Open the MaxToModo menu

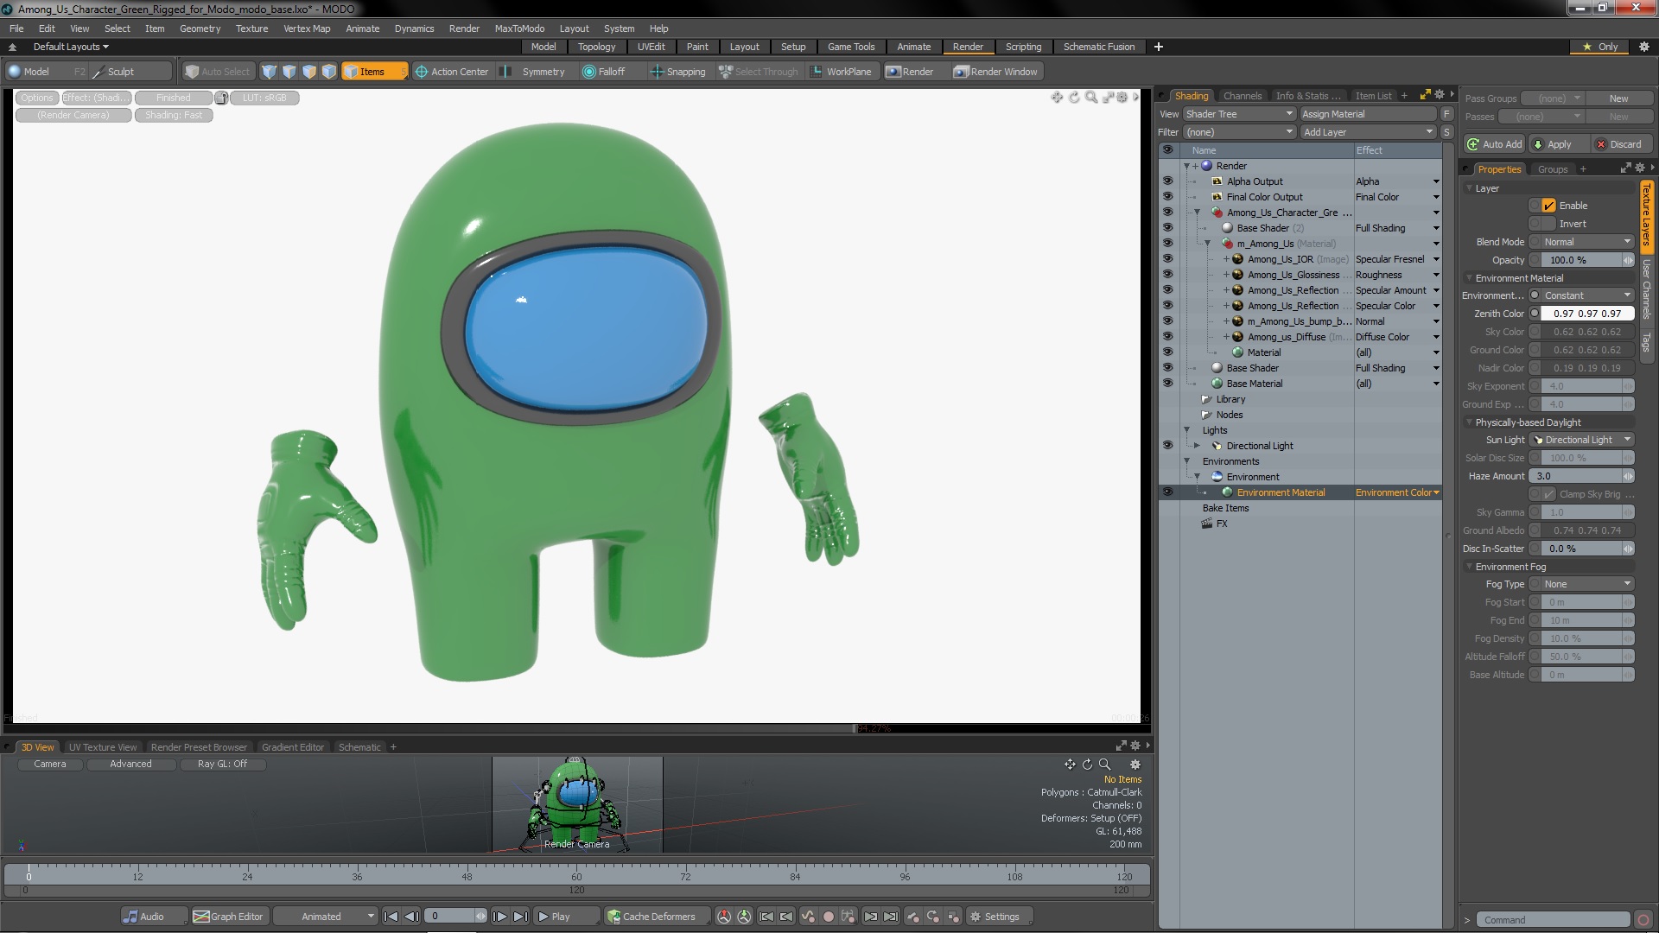[519, 29]
